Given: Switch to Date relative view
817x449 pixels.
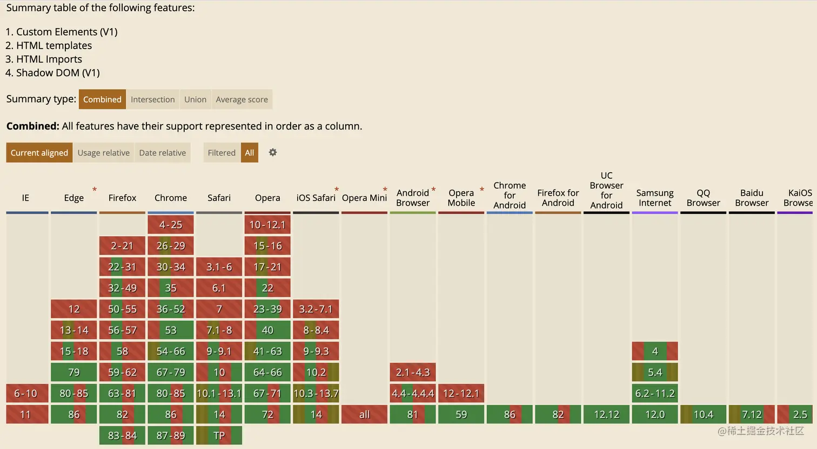Looking at the screenshot, I should [163, 153].
